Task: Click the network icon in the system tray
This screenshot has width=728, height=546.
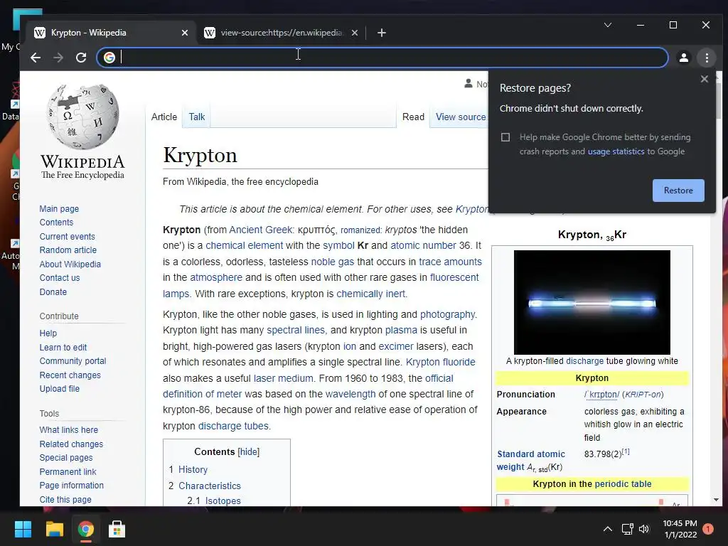Action: tap(627, 529)
